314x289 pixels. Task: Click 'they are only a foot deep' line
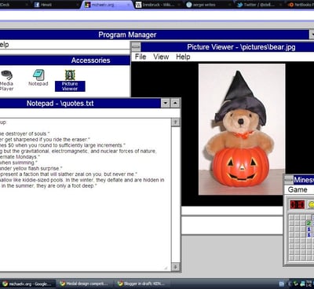tap(49, 185)
